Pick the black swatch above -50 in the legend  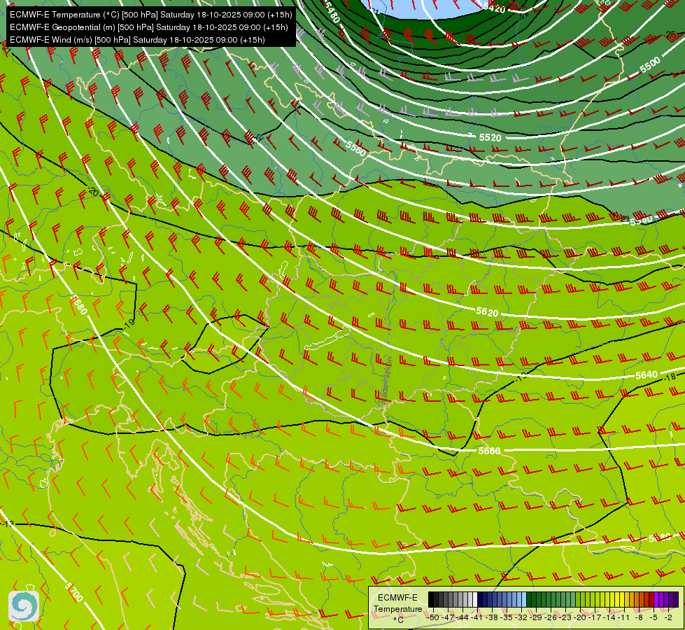click(x=431, y=599)
